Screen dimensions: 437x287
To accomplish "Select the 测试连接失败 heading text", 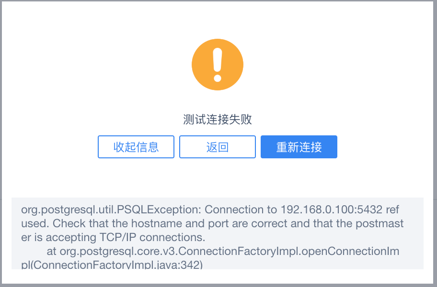I will tap(218, 120).
